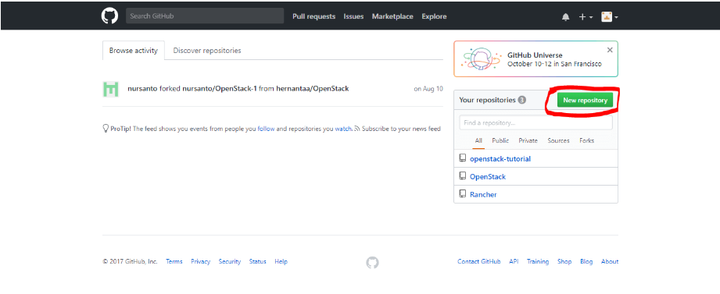
Task: Open the notifications bell
Action: click(x=565, y=17)
